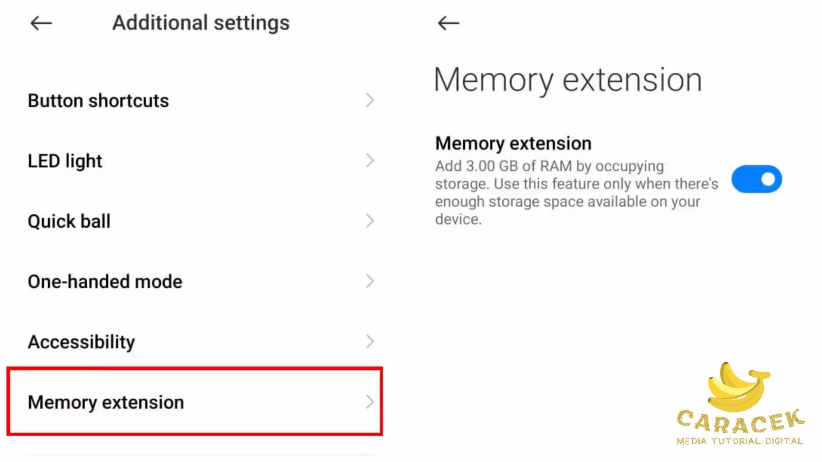Click the large Memory extension page heading
This screenshot has width=822, height=462.
[568, 80]
